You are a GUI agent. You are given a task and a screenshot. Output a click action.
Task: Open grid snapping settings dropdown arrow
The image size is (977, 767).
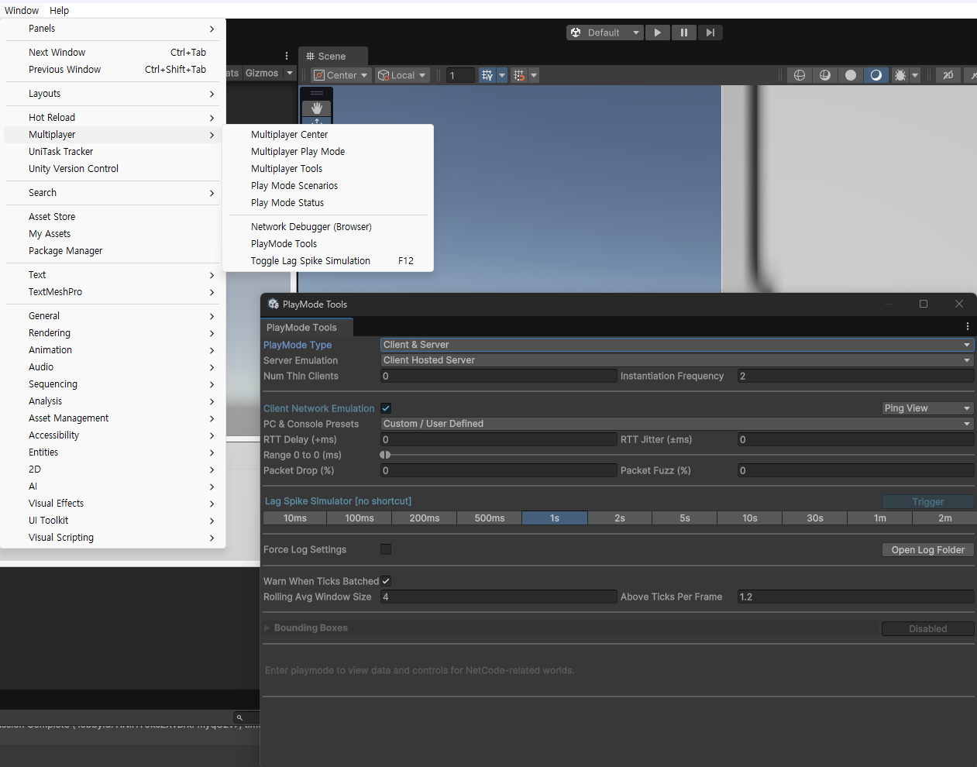[x=534, y=75]
